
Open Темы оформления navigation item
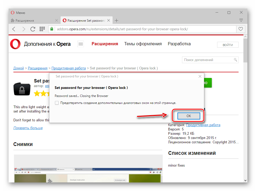click(x=143, y=44)
